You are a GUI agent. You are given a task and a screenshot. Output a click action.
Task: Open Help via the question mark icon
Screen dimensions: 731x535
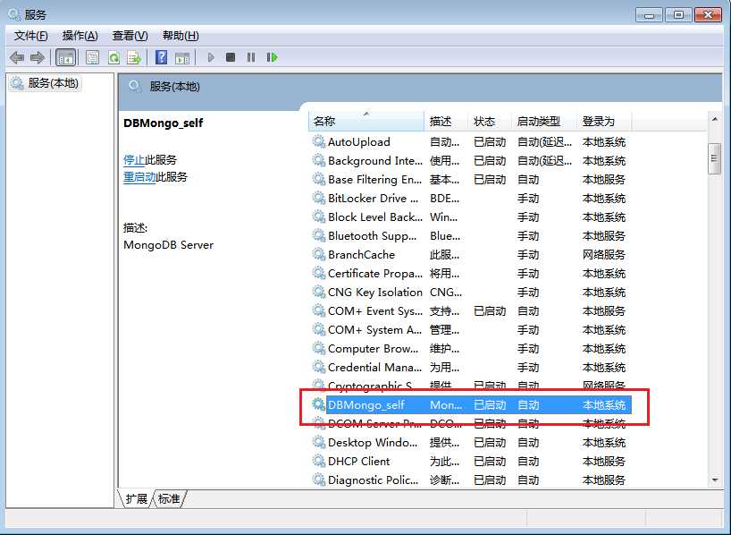[161, 57]
